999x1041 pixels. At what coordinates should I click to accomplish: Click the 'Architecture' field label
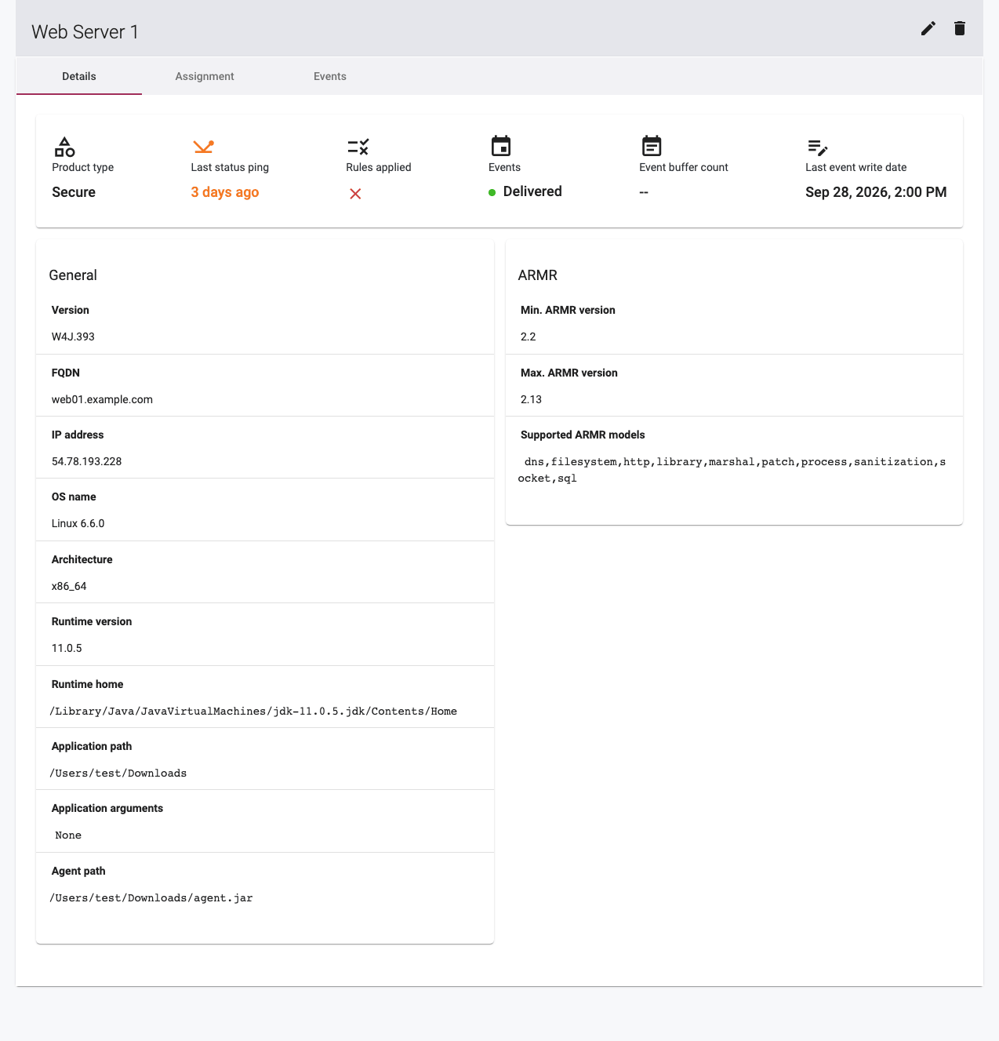[x=82, y=559]
